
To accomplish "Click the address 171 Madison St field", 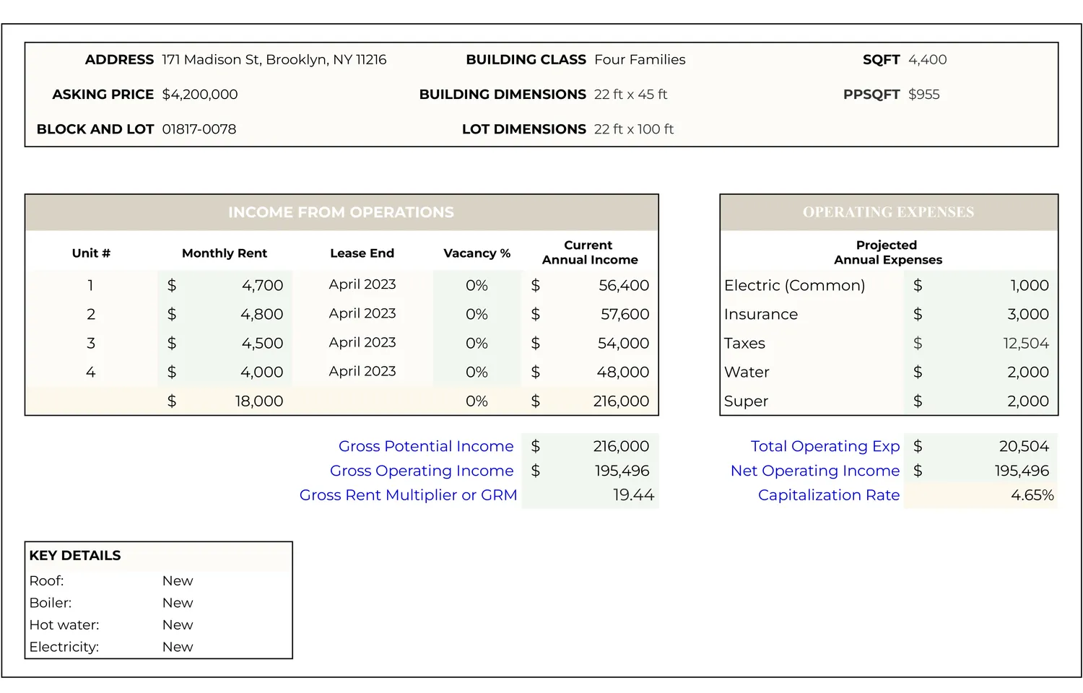I will (274, 60).
